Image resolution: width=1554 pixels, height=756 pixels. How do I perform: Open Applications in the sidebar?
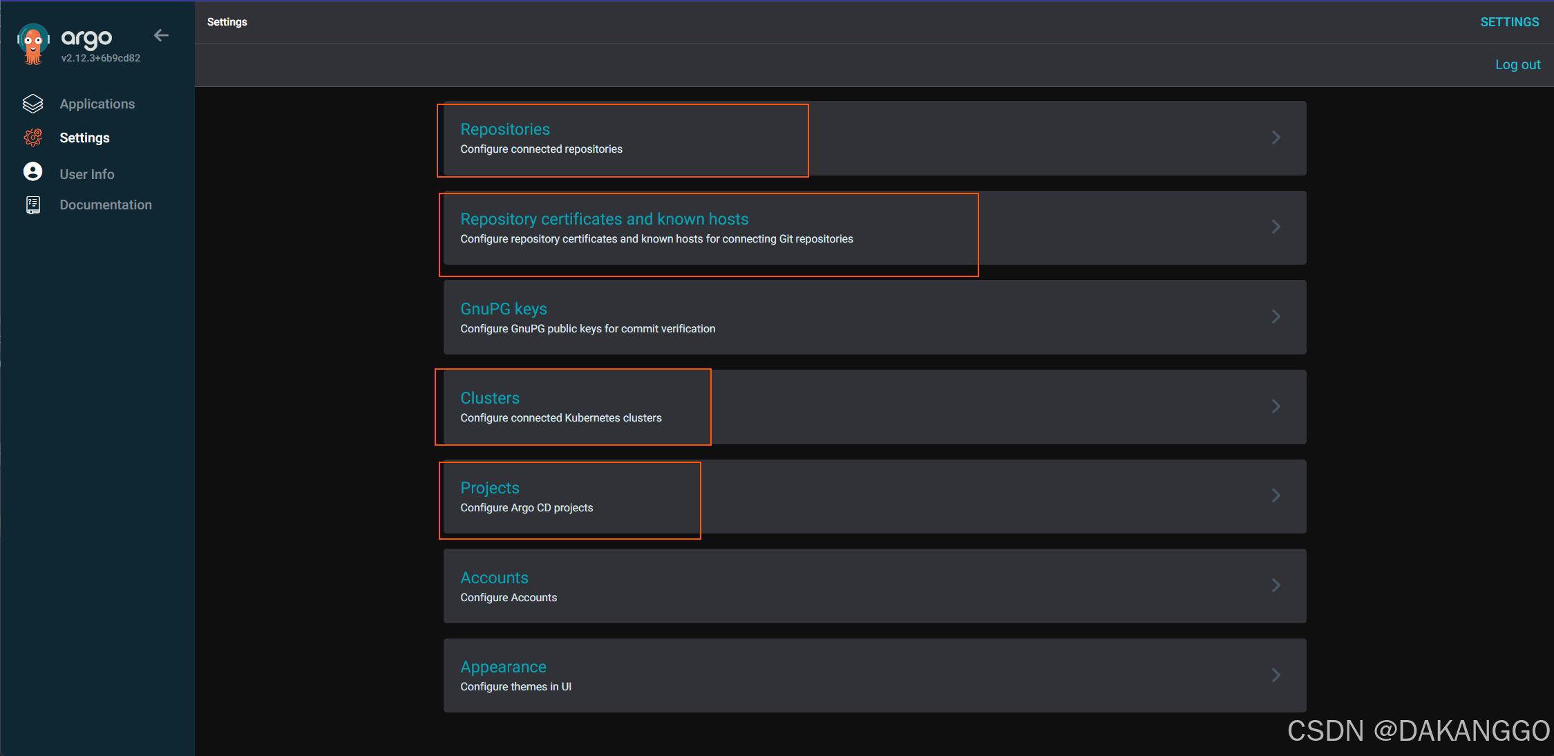pos(97,104)
